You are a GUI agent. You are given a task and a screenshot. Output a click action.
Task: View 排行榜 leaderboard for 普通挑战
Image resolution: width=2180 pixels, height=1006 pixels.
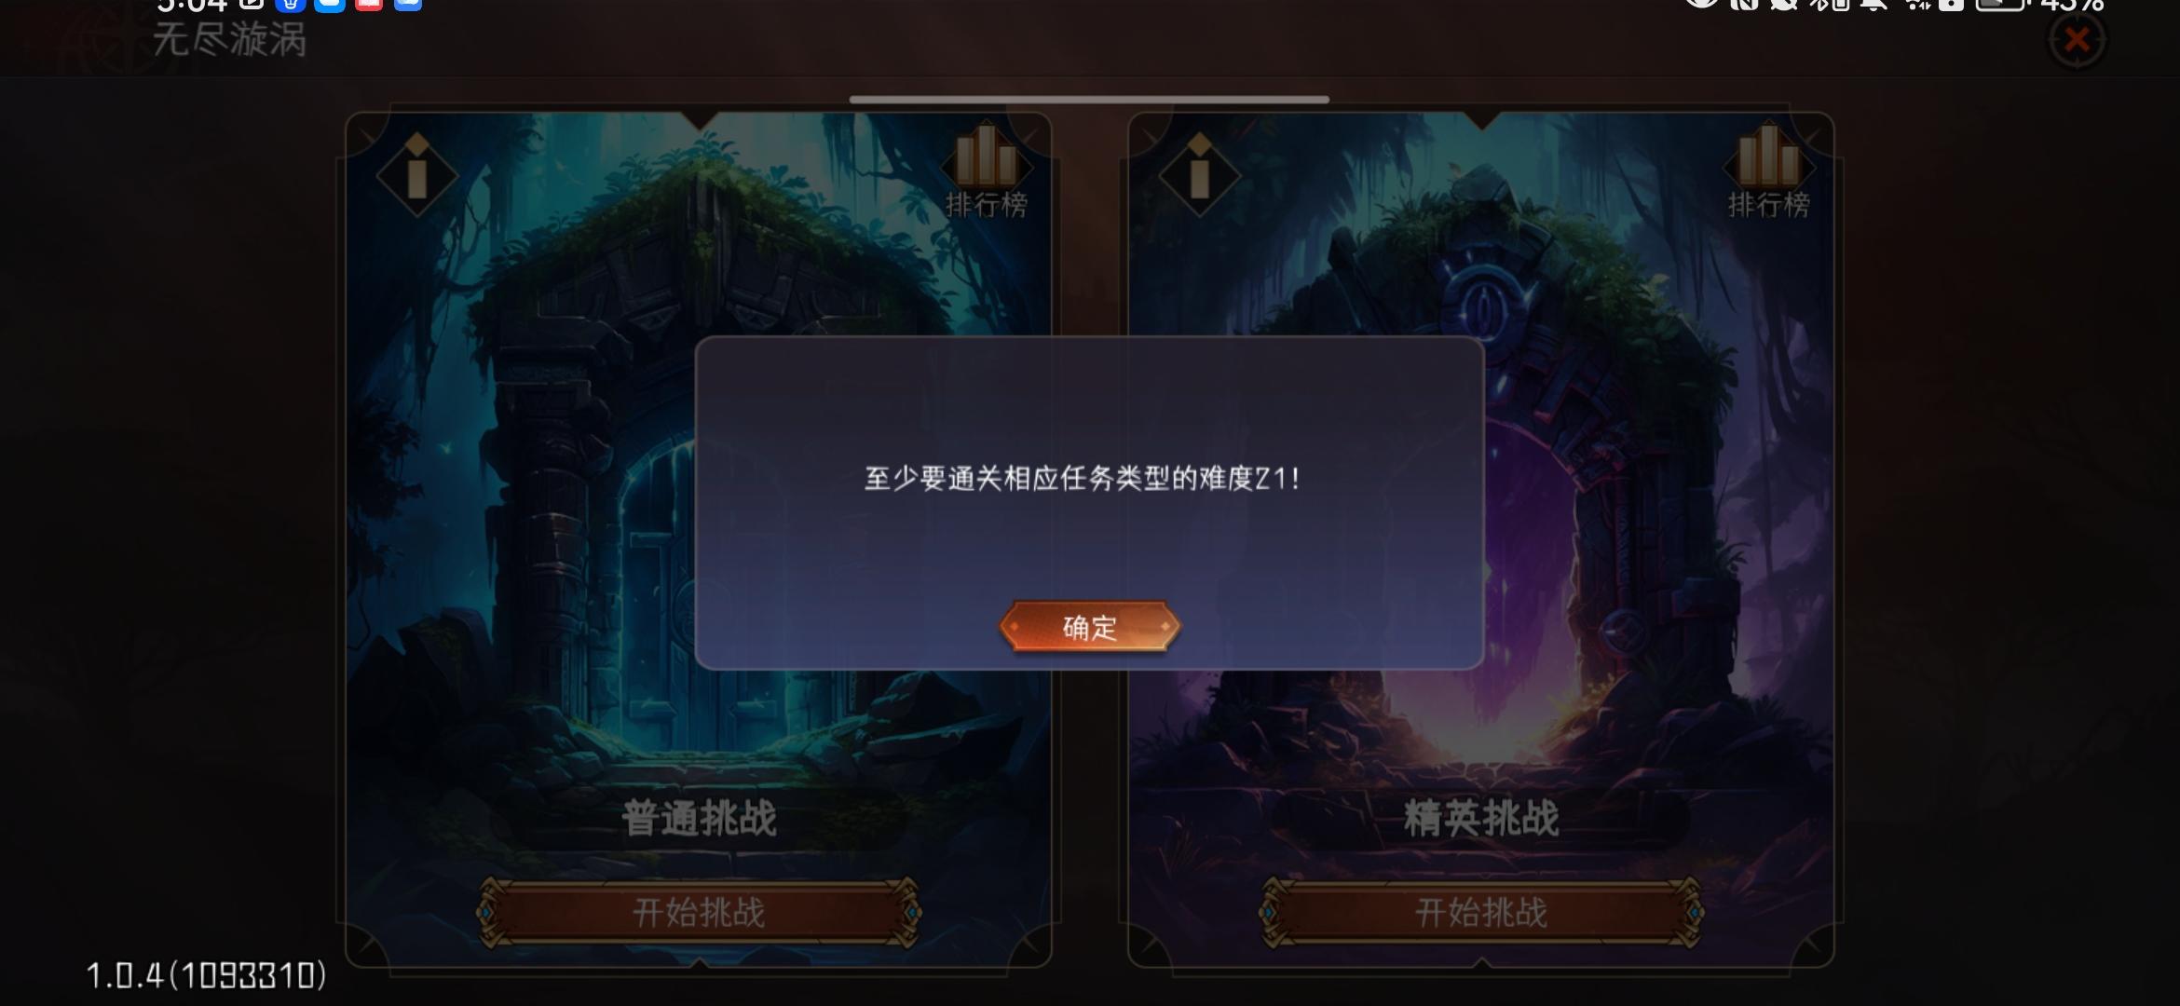pyautogui.click(x=986, y=171)
